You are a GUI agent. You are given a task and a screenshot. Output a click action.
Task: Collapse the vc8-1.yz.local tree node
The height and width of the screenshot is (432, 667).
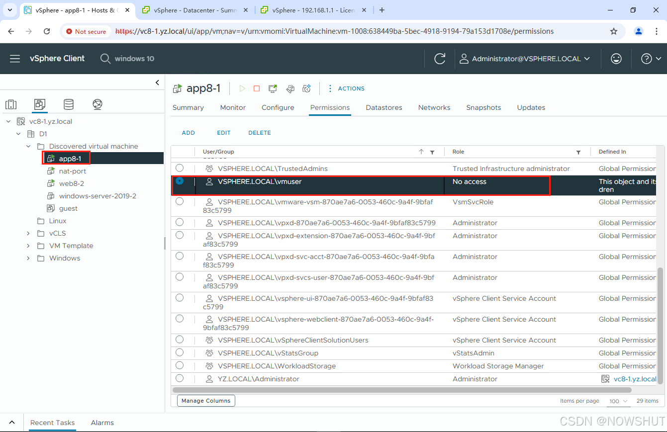8,121
